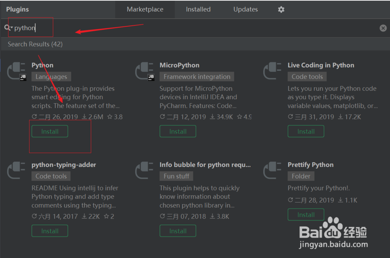Click the Prettify your Python! description
Screen dimensions: 390x258
point(319,188)
